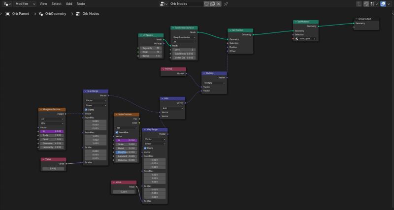Viewport: 394px width, 210px height.
Task: Toggle Clamp on Map Range fed by Musgrave
Action: (x=86, y=110)
